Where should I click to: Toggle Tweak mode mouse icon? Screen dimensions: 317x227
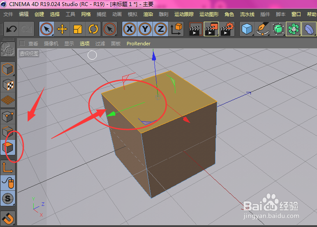(8, 183)
